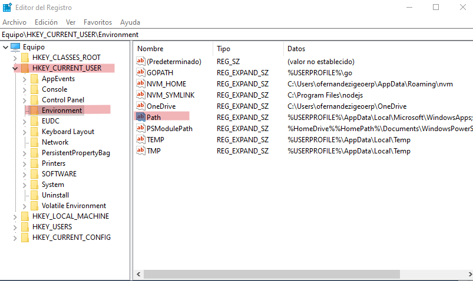Select the NVM_HOME value name
Viewport: 473px width, 281px height.
pyautogui.click(x=166, y=84)
